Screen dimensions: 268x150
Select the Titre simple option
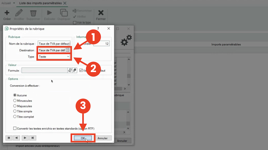point(15,111)
